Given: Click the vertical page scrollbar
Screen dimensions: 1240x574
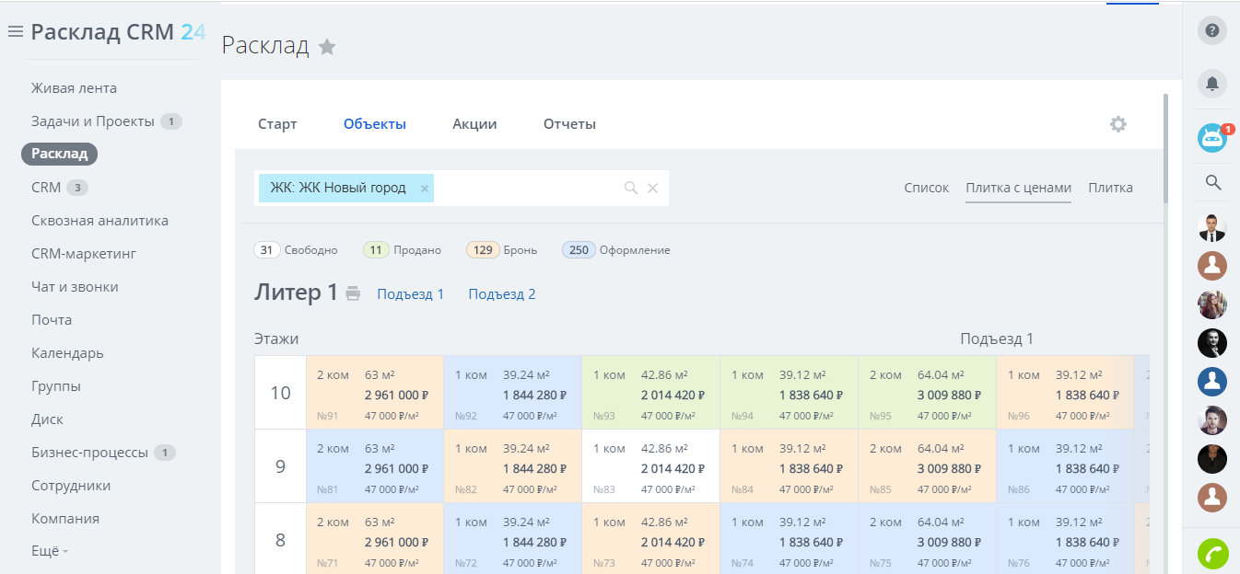Looking at the screenshot, I should tap(1166, 147).
